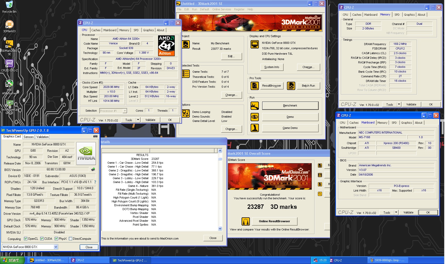Screen dimensions: 445x264
Task: Click the AMD Athlon 64 logo in CPU-Z
Action: click(166, 46)
